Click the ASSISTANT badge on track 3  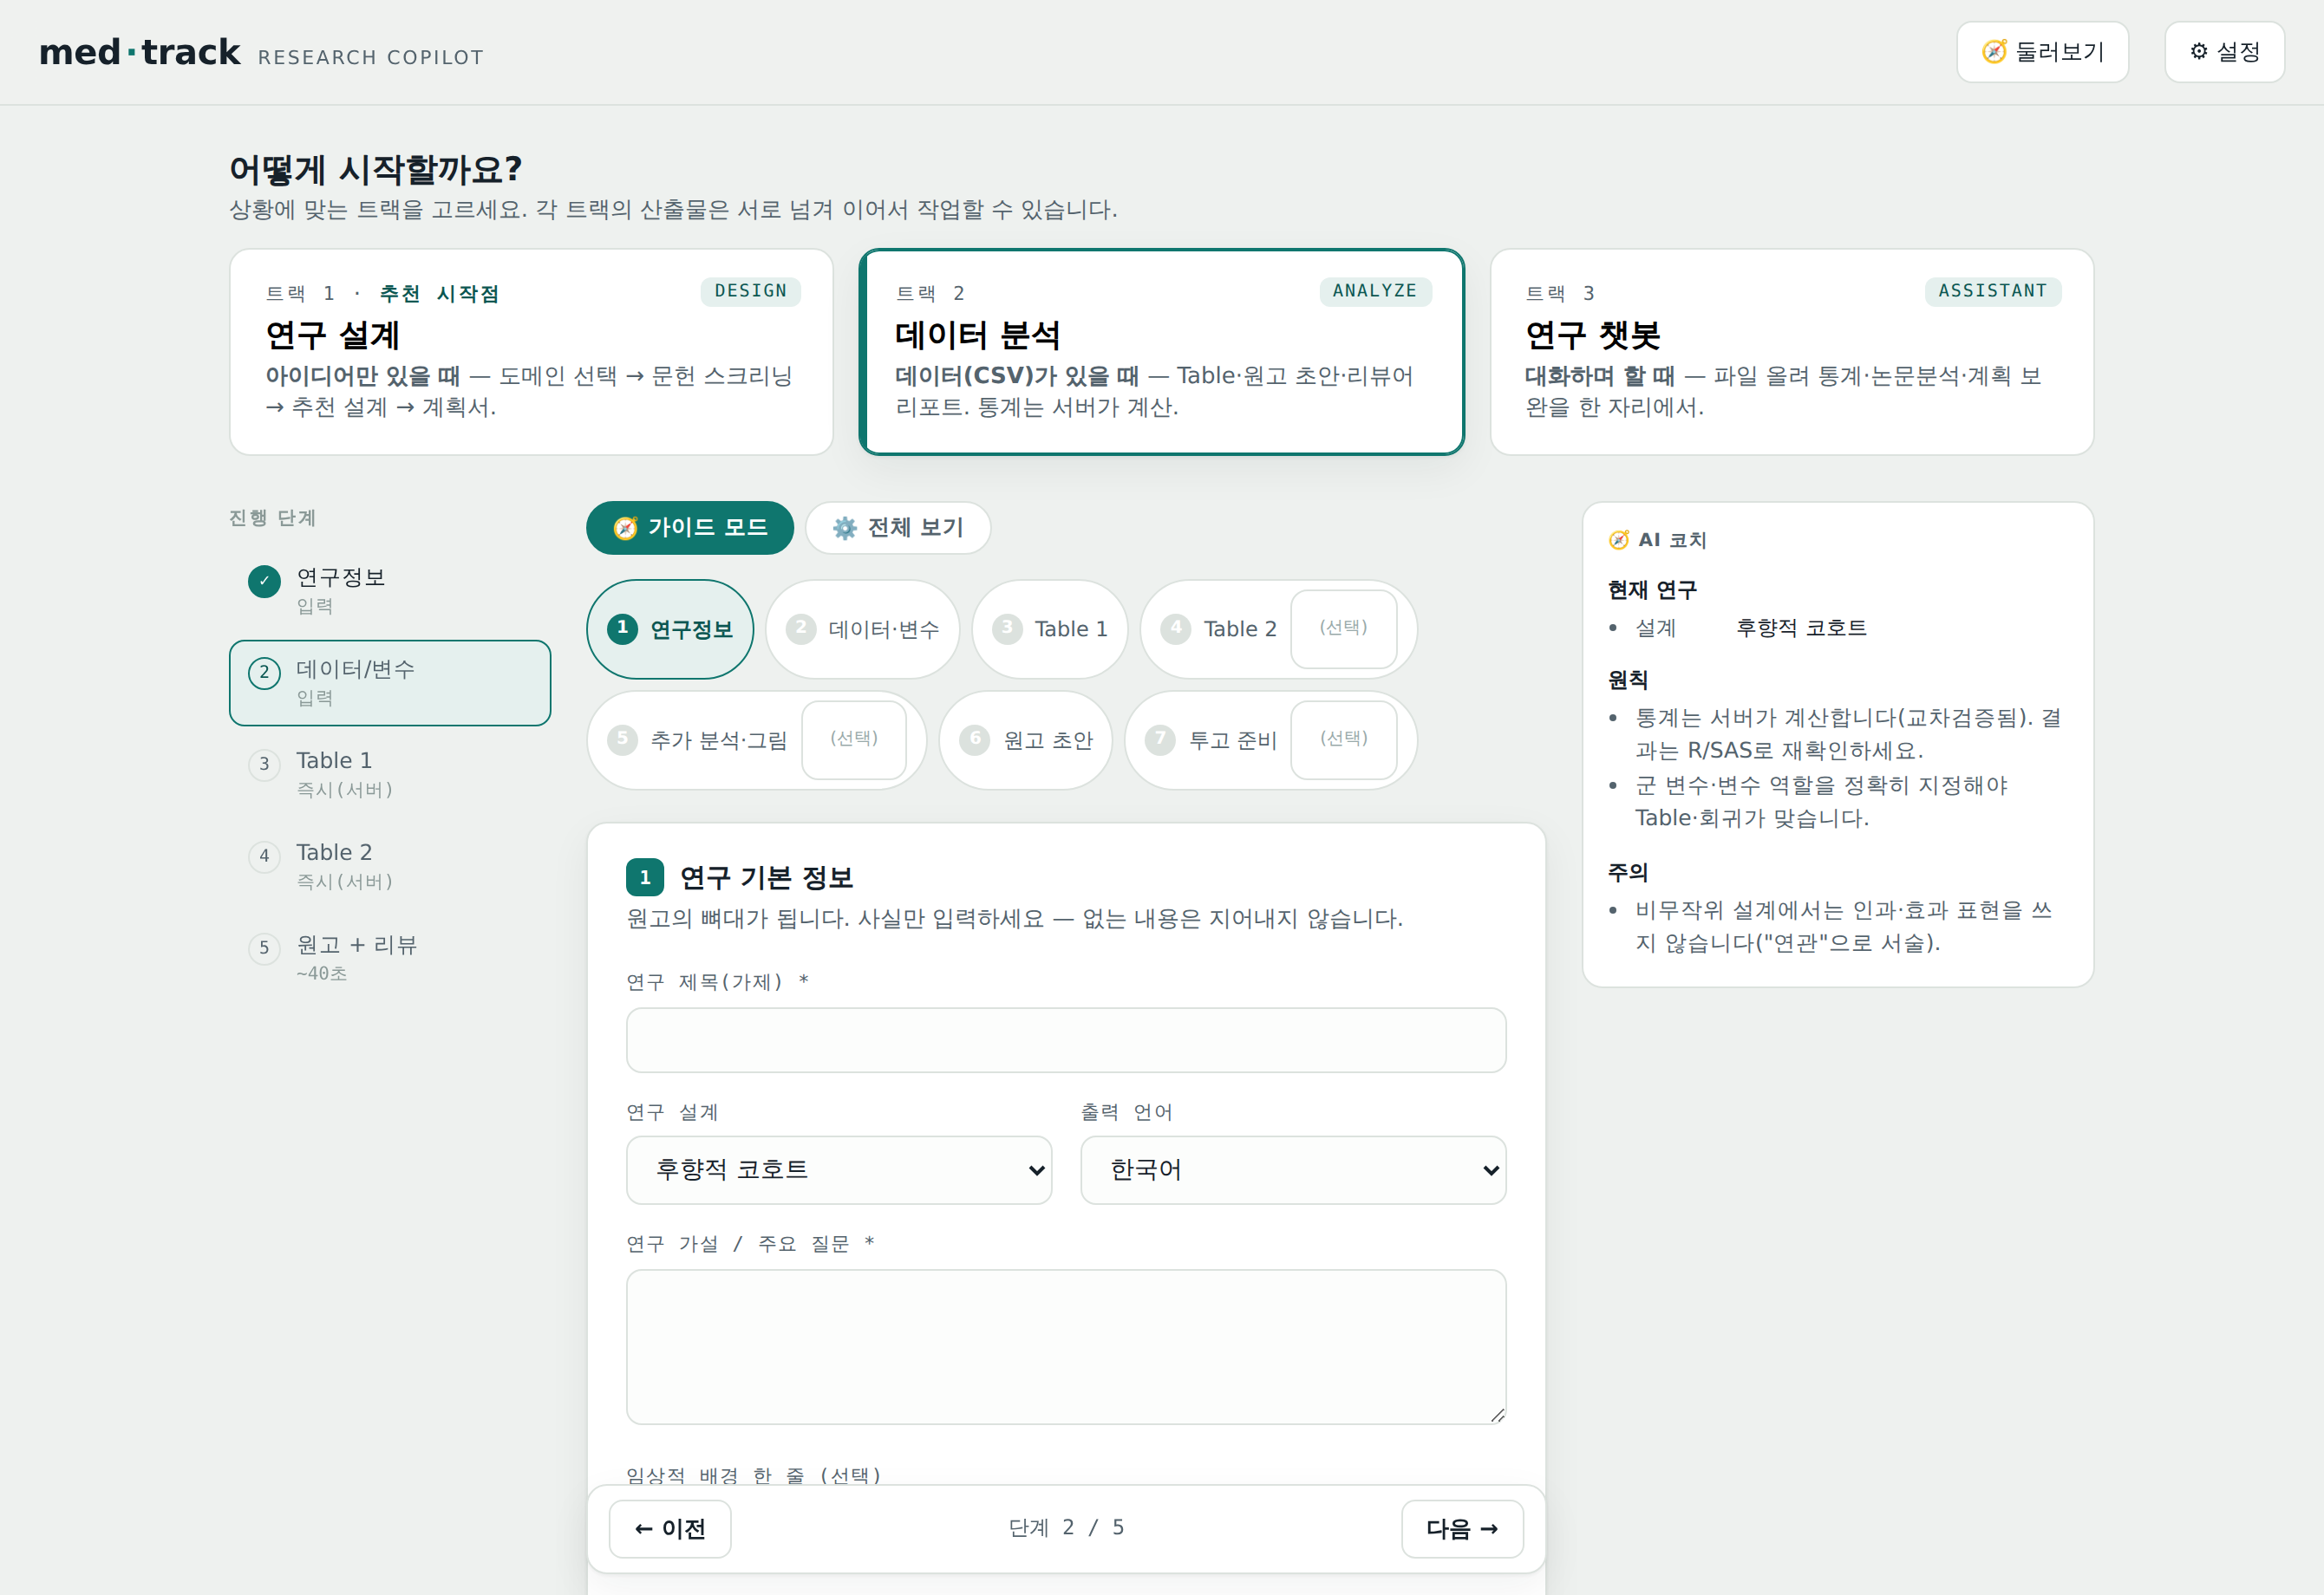[1993, 290]
